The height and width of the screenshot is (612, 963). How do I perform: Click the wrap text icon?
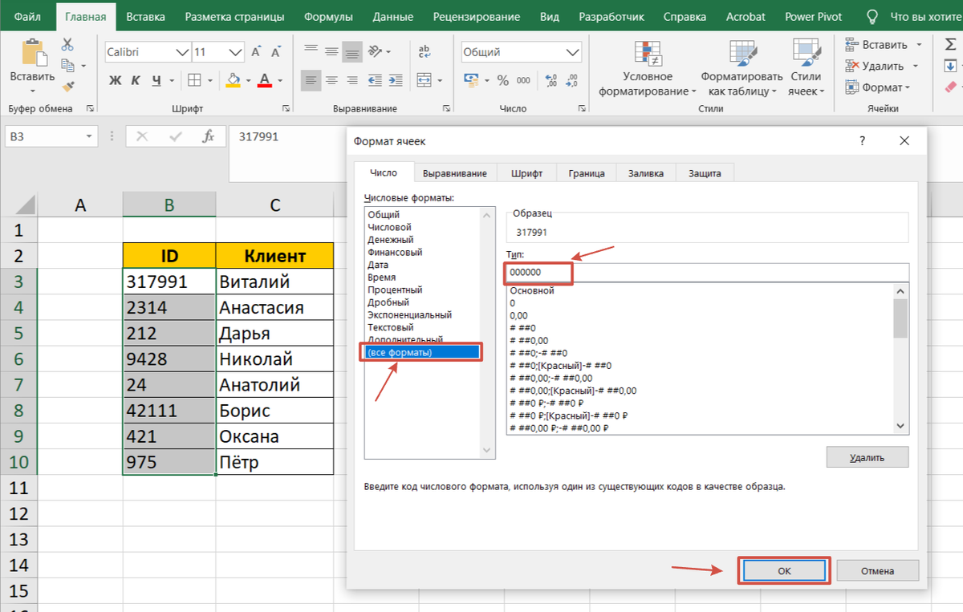tap(425, 51)
